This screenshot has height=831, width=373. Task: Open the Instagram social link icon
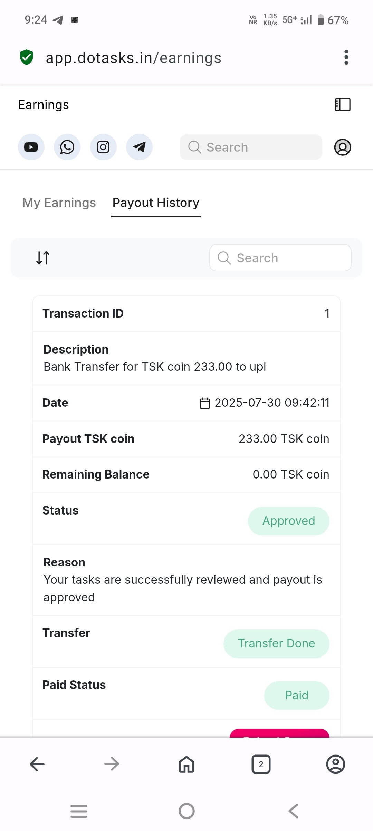coord(103,147)
